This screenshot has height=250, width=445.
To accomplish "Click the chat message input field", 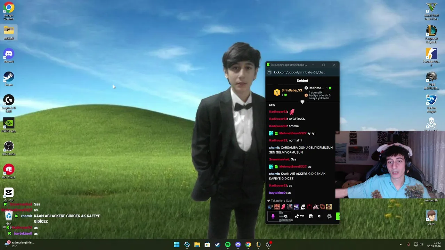I will point(279,216).
